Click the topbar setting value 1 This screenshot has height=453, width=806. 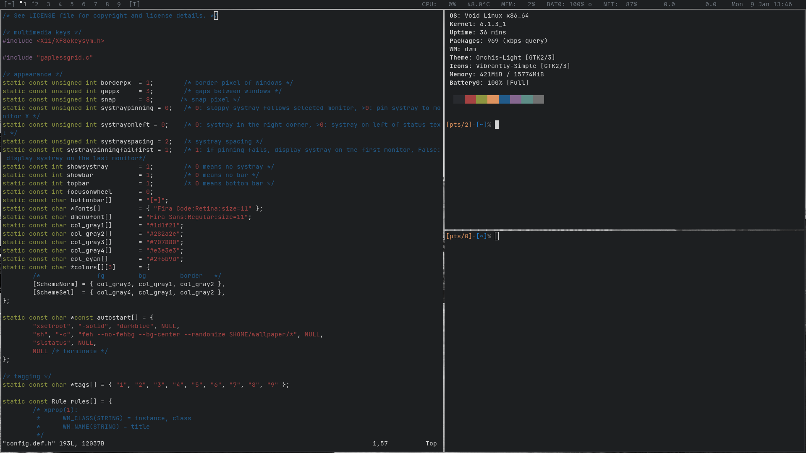point(148,183)
